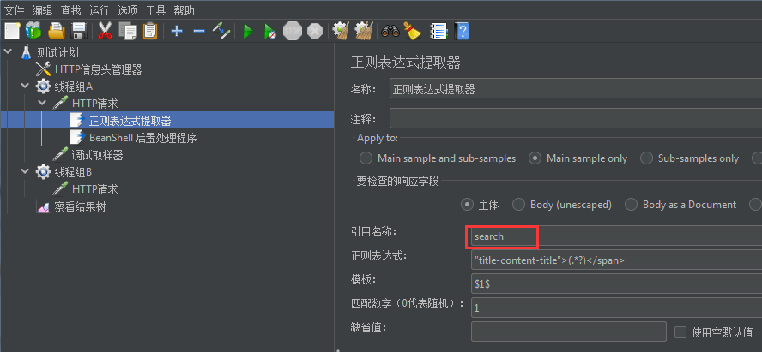Click the Cut scissors icon

(x=105, y=32)
